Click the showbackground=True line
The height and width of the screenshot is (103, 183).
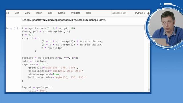pos(44,74)
